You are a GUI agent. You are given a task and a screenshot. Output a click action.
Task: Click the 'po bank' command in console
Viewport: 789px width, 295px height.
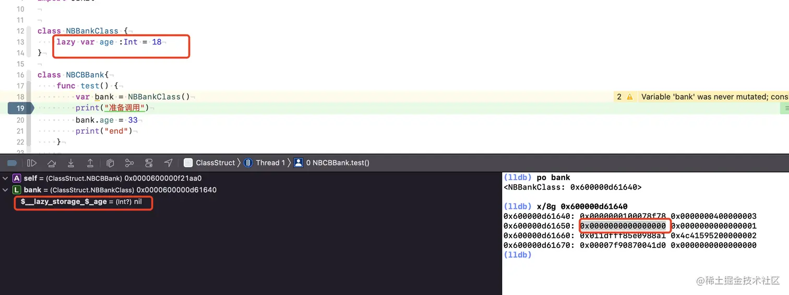click(x=553, y=178)
